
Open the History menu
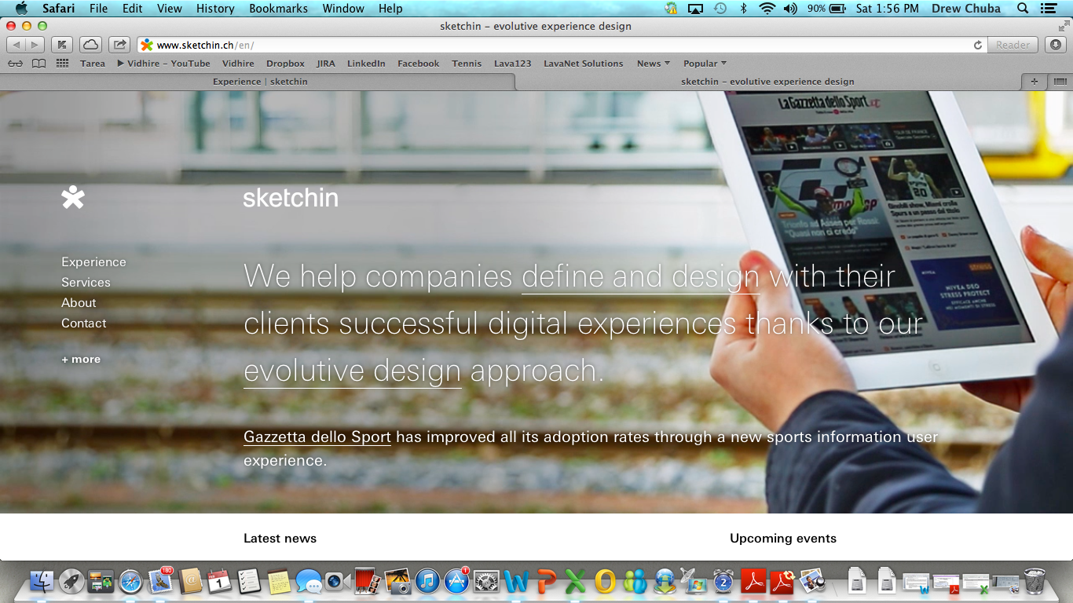click(215, 9)
